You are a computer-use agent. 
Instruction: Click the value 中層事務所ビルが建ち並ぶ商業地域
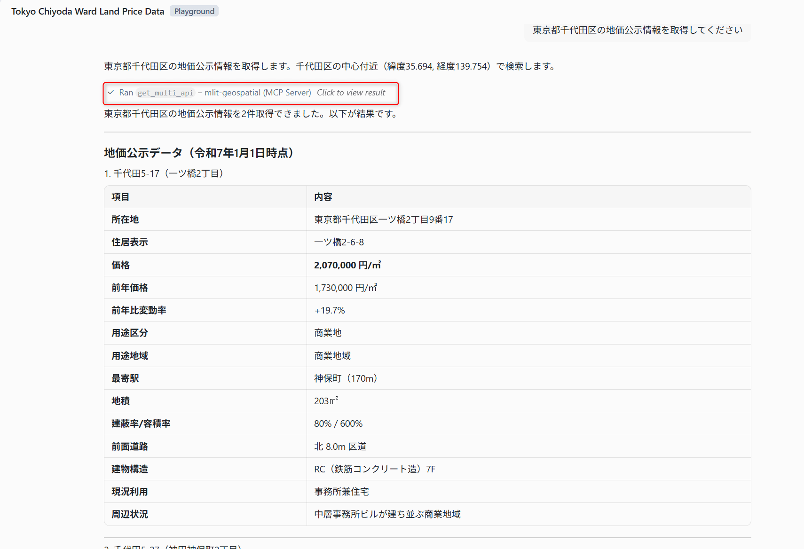[x=387, y=514]
